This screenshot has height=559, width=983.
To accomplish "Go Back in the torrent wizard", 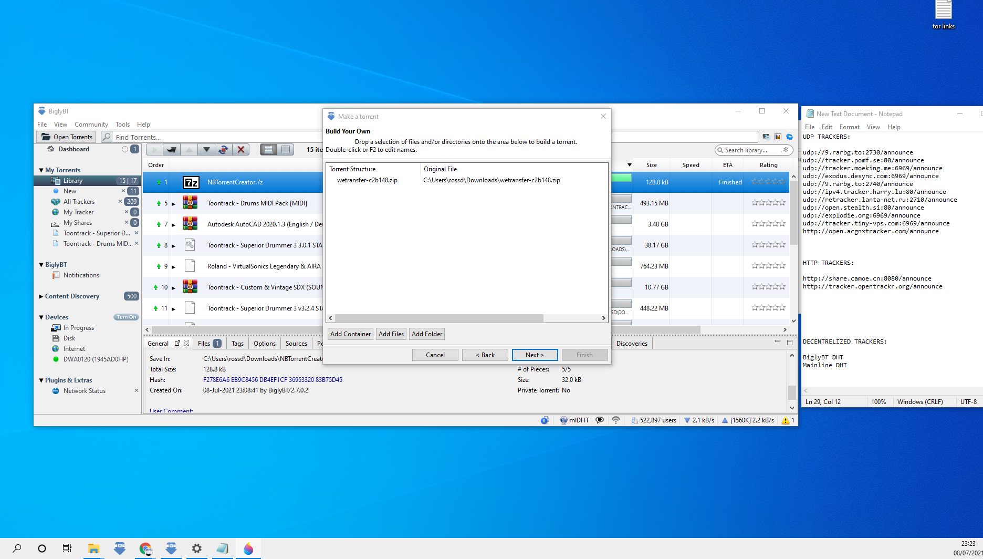I will click(x=485, y=355).
